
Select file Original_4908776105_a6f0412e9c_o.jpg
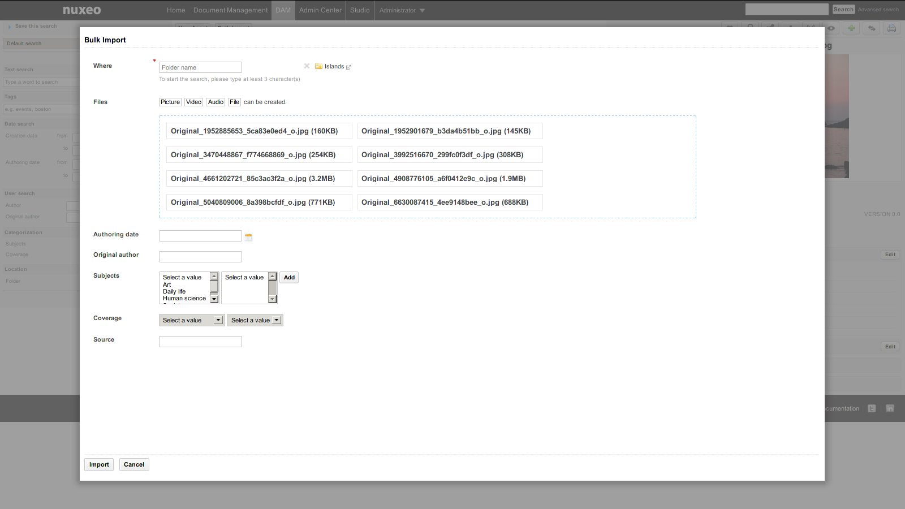[450, 179]
